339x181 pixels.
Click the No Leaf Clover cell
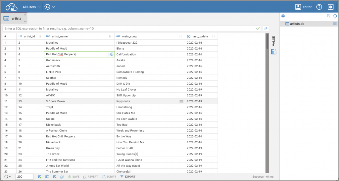click(x=150, y=89)
